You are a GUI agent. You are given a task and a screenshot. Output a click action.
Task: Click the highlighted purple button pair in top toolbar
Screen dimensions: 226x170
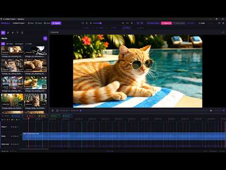(140, 23)
